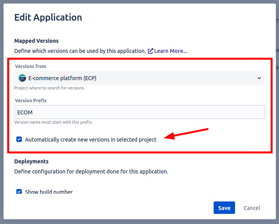Click the Mapped Versions section heading

36,41
